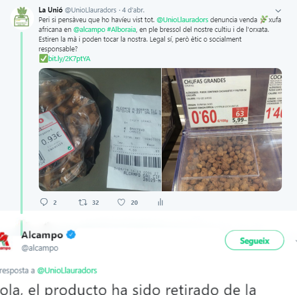Click the 4 d'abr. tweet date
This screenshot has width=297, height=295.
click(x=133, y=10)
